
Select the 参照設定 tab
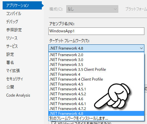[x=14, y=30]
